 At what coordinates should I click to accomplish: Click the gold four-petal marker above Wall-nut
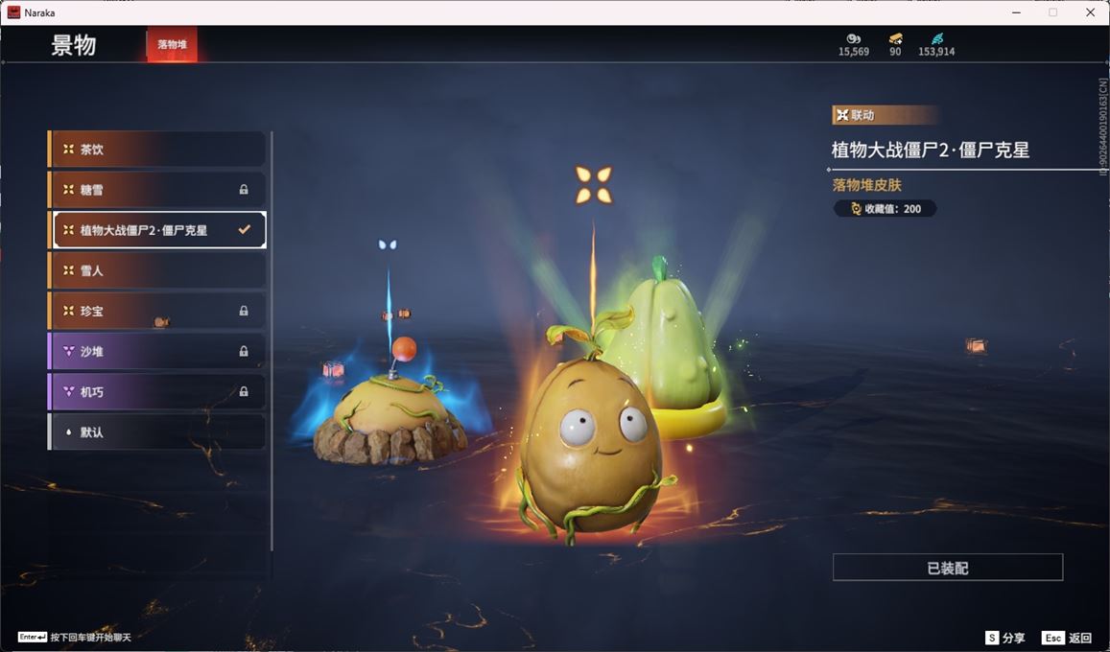[x=593, y=184]
